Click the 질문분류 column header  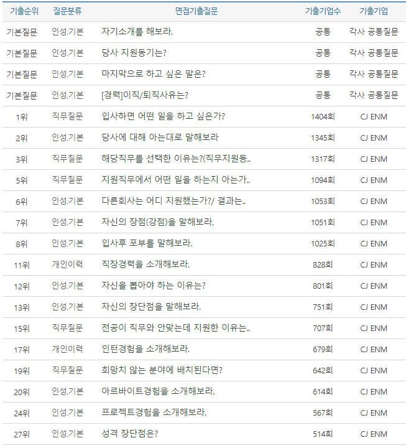point(67,11)
